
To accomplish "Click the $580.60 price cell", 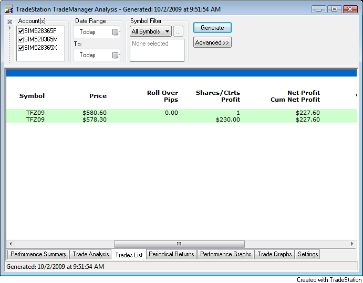I will [x=95, y=113].
